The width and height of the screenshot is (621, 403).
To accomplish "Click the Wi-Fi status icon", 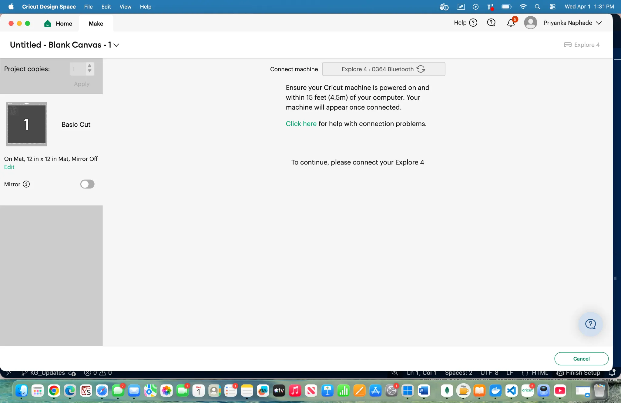I will 523,7.
